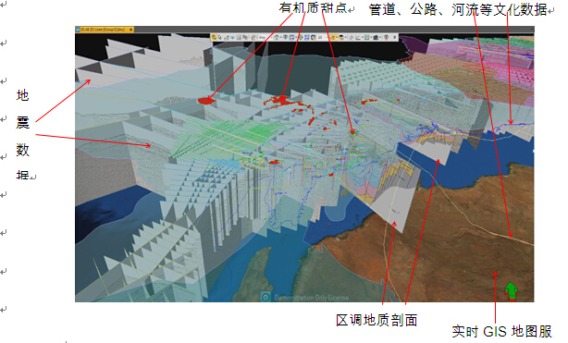Click the home view icon in the toolbar
Viewport: 568px width, 343px height.
[x=277, y=37]
